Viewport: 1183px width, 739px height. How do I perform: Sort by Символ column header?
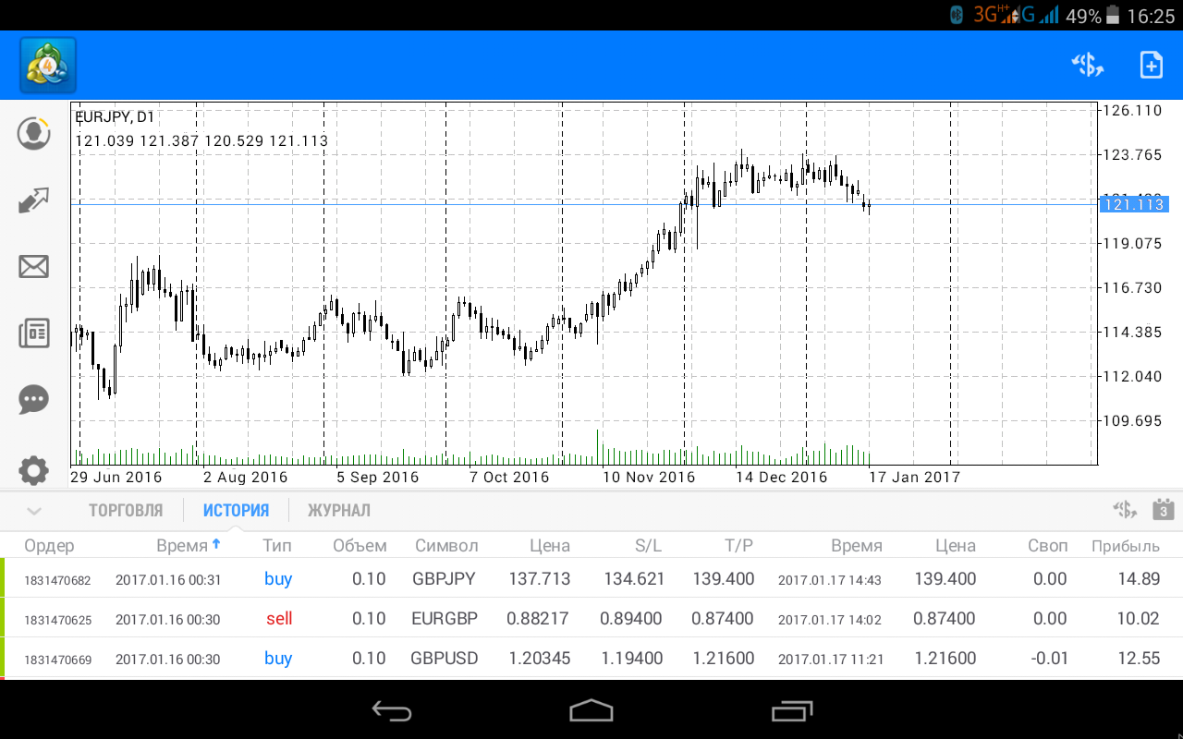coord(446,546)
